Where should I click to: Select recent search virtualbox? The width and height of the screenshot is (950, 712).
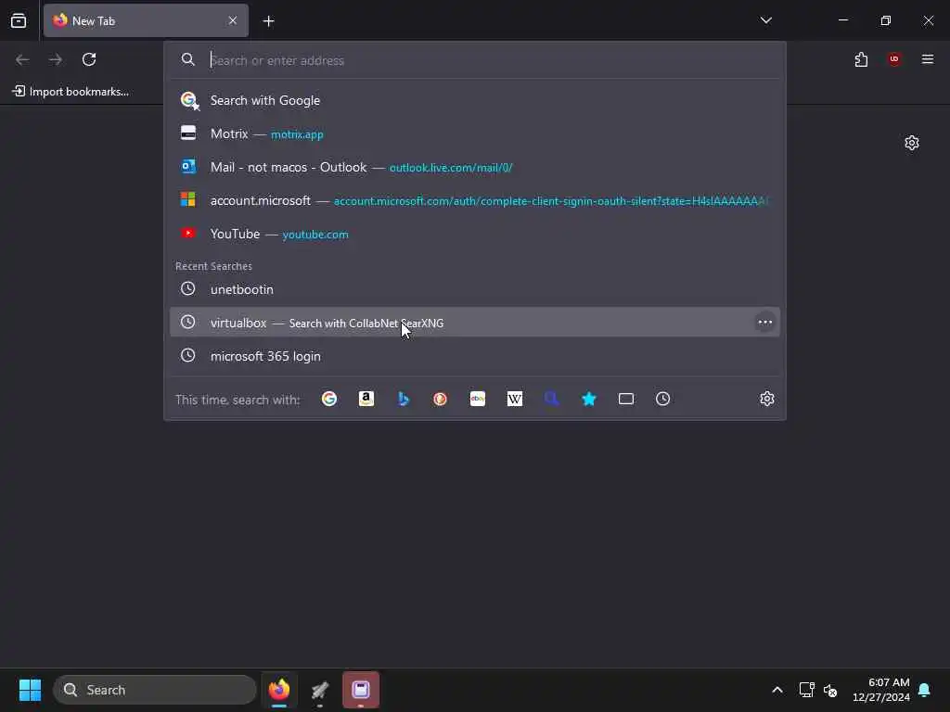[x=475, y=323]
